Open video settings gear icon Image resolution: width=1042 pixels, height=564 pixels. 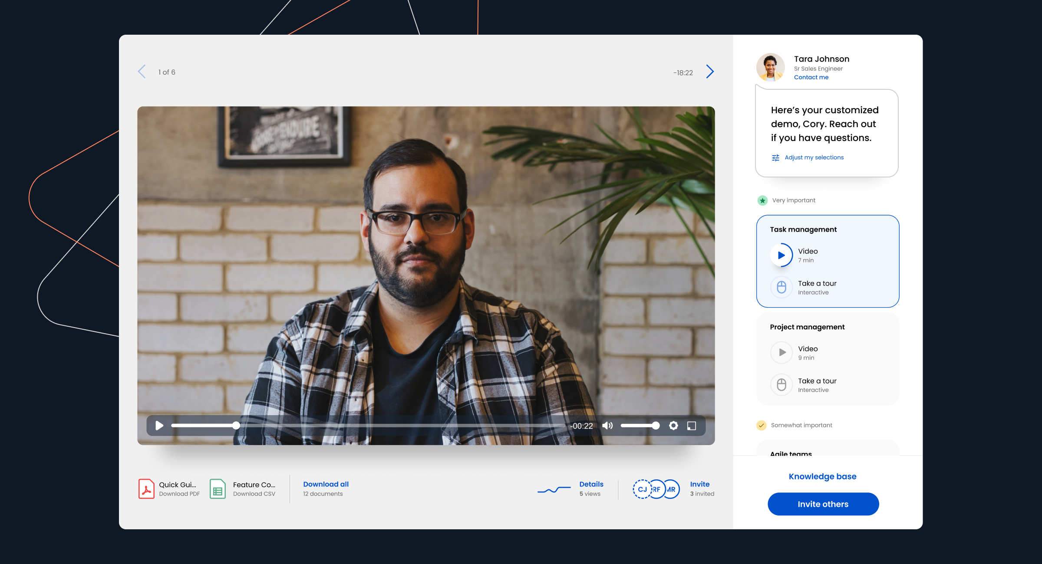coord(673,426)
